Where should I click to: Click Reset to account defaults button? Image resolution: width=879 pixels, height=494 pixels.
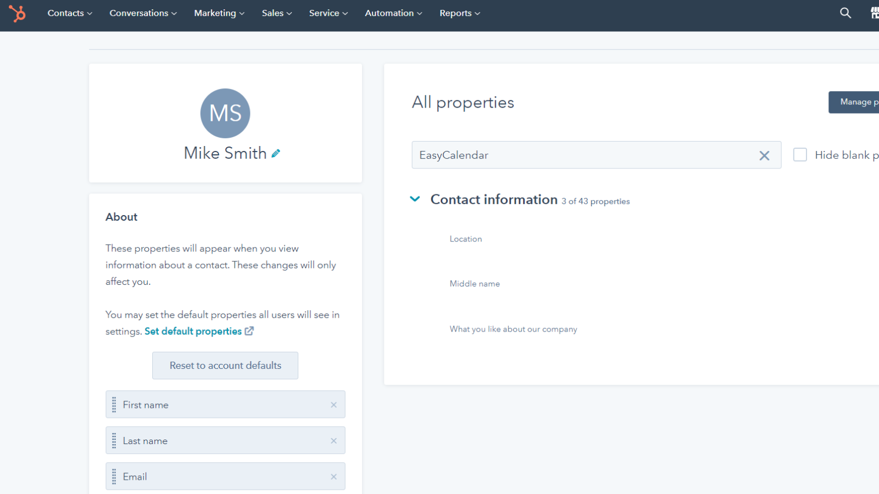(x=225, y=366)
